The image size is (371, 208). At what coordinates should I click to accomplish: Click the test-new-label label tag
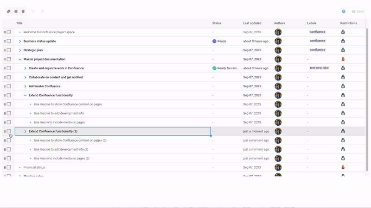click(320, 68)
